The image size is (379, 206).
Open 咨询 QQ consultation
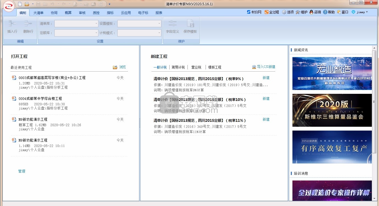click(x=315, y=12)
